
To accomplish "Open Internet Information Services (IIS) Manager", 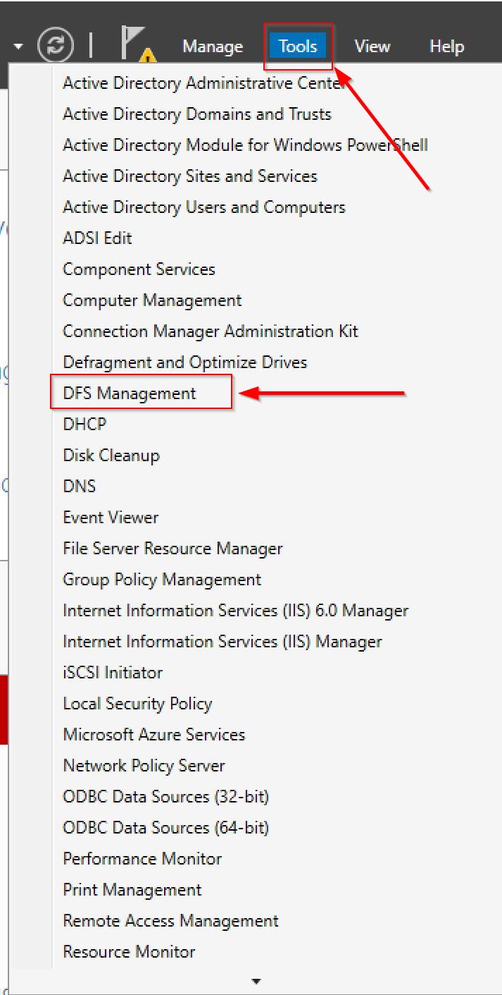I will tap(222, 641).
